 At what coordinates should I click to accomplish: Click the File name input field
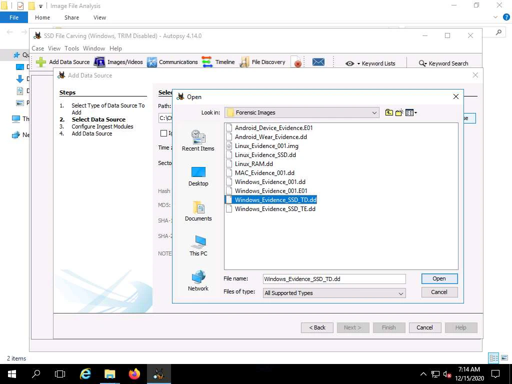tap(334, 279)
